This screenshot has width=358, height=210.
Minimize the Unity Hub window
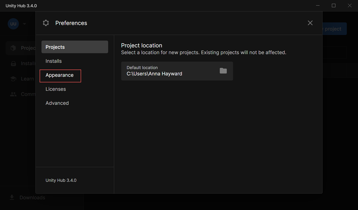[x=318, y=5]
